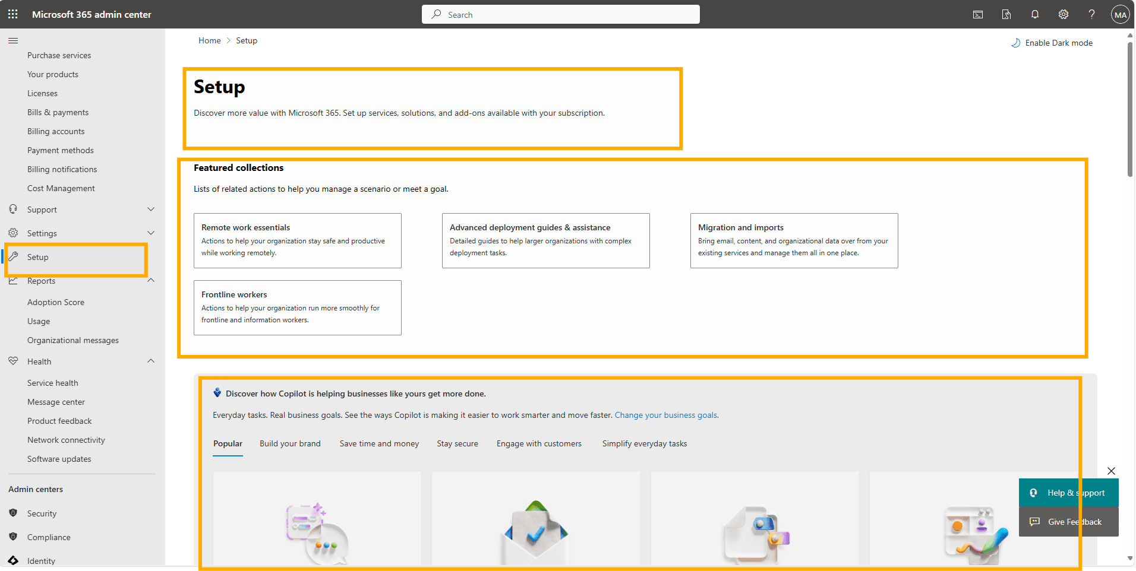1136x571 pixels.
Task: Open the Save time and money tab
Action: pyautogui.click(x=378, y=443)
